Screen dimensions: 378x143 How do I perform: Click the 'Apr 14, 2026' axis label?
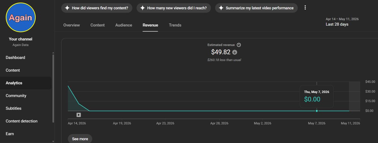[x=77, y=123]
